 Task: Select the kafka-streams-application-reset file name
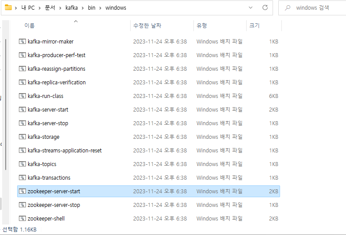coord(65,150)
